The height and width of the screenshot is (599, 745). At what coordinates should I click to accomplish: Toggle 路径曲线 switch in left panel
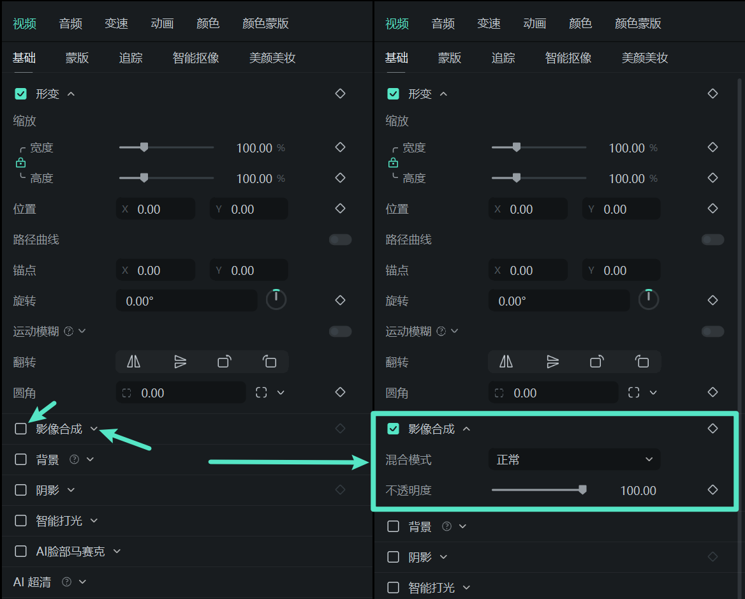[x=340, y=239]
